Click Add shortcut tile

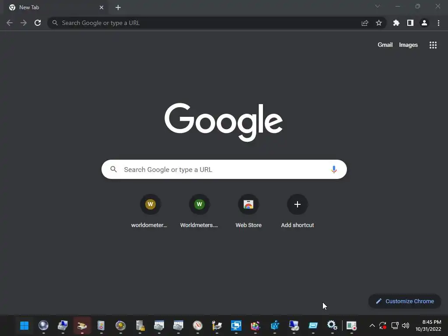click(x=297, y=211)
